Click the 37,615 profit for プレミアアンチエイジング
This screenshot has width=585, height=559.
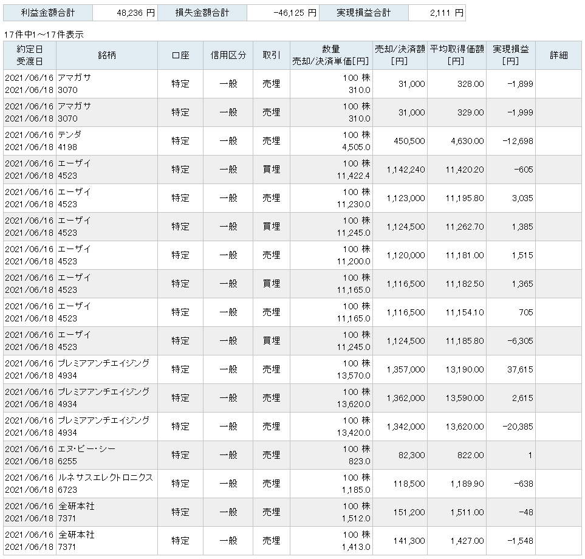pyautogui.click(x=520, y=369)
